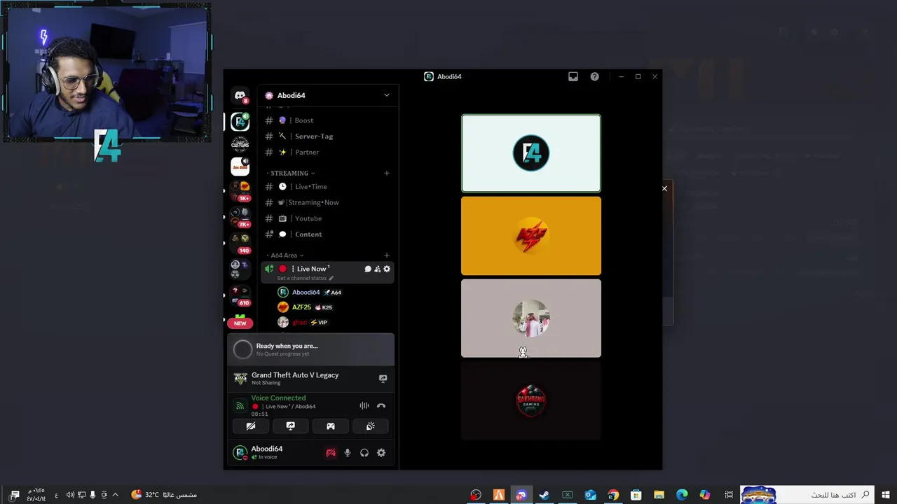Set a channel status link
This screenshot has height=504, width=897.
[305, 278]
